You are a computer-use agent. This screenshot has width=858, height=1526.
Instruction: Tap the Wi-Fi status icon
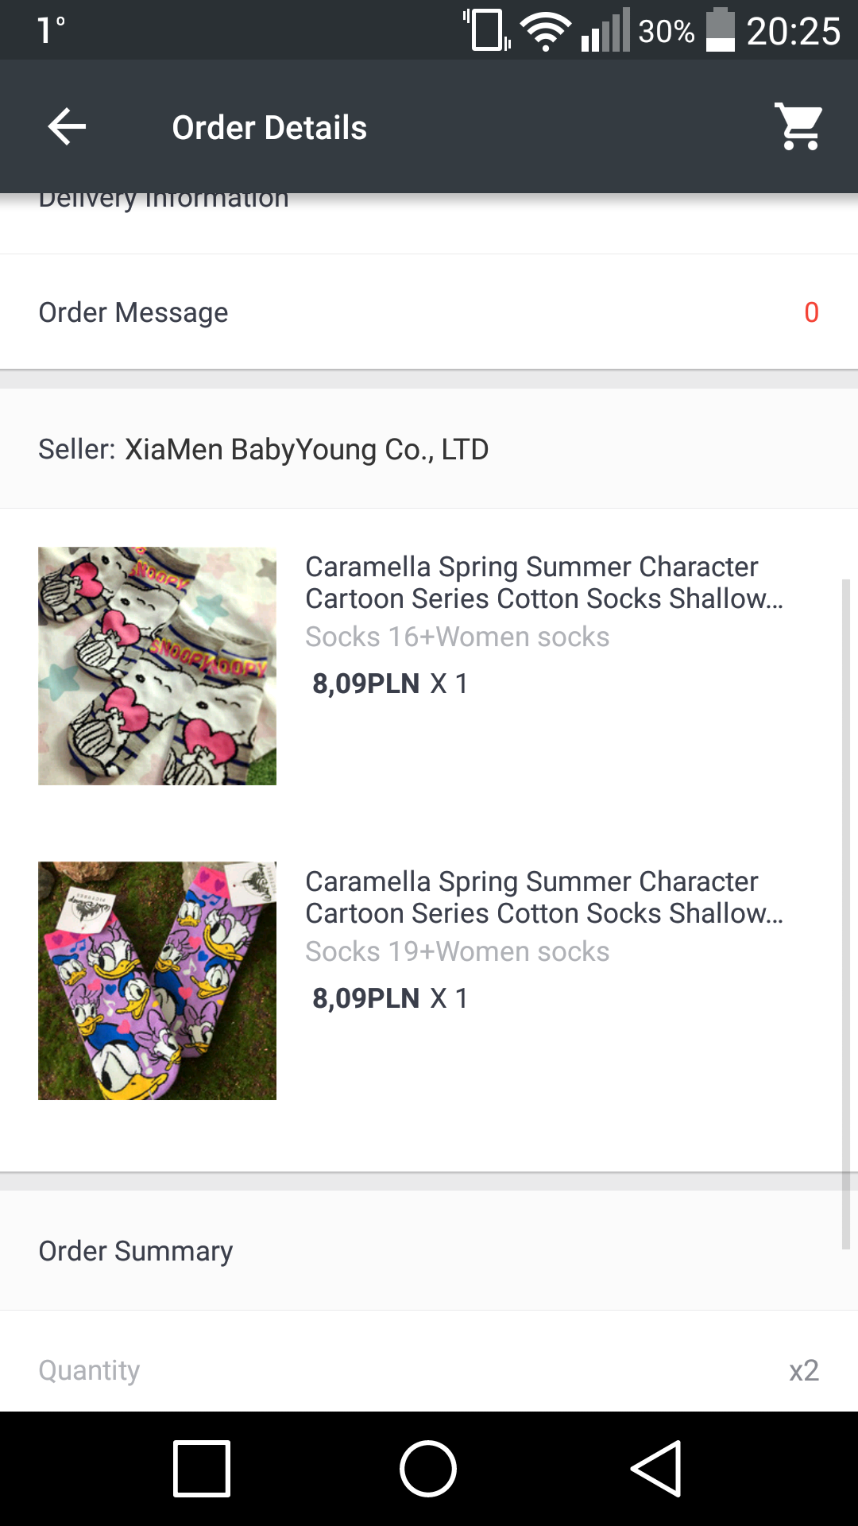point(545,32)
